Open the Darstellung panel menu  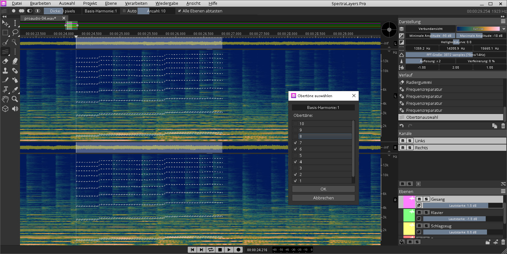click(503, 21)
